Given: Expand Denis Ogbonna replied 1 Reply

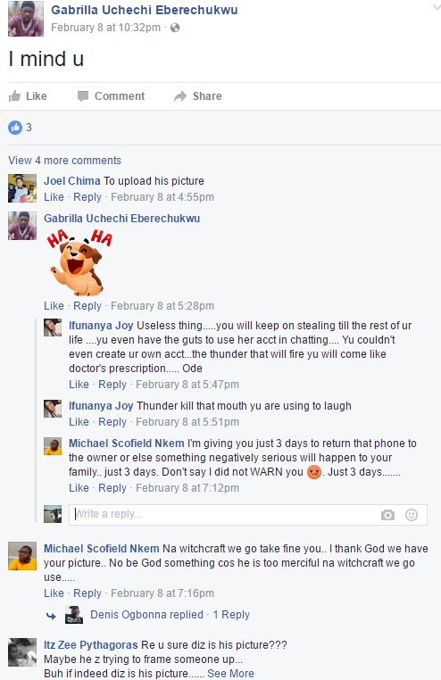Looking at the screenshot, I should click(x=170, y=615).
